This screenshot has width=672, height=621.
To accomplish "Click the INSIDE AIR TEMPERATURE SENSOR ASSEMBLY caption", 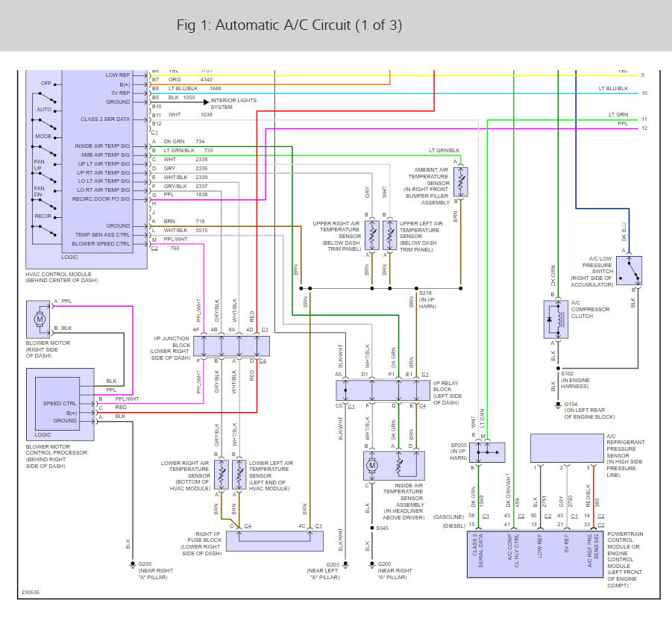I will point(403,502).
